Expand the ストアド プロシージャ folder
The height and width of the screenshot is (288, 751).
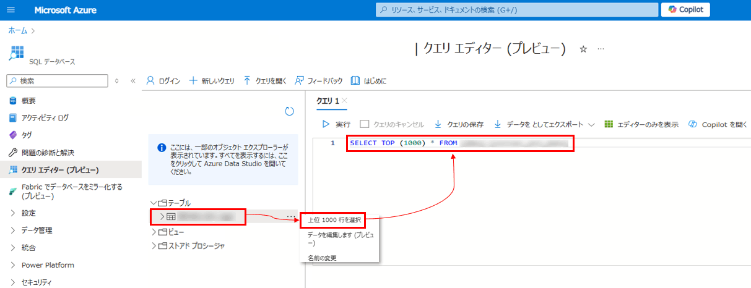click(x=154, y=246)
